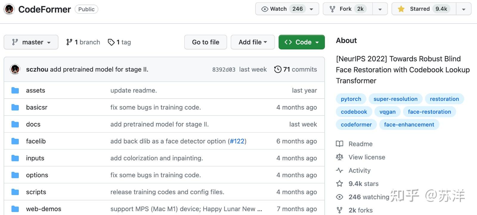477x215 pixels.
Task: Click the eye icon on the Watch button
Action: (264, 9)
